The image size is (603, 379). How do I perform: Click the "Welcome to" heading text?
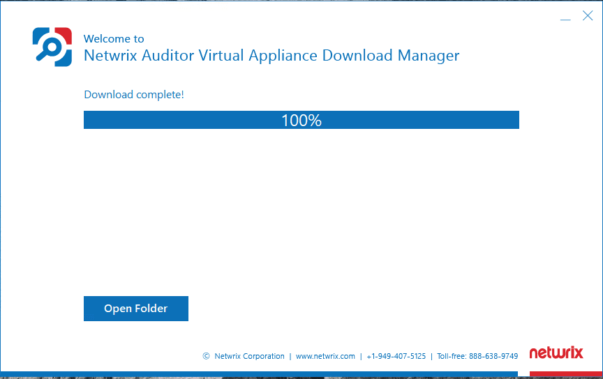click(114, 39)
